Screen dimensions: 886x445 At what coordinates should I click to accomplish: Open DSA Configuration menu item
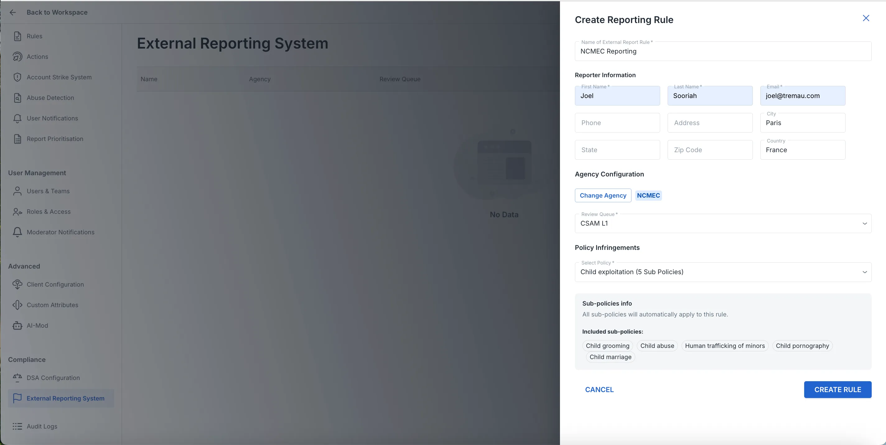(x=53, y=378)
